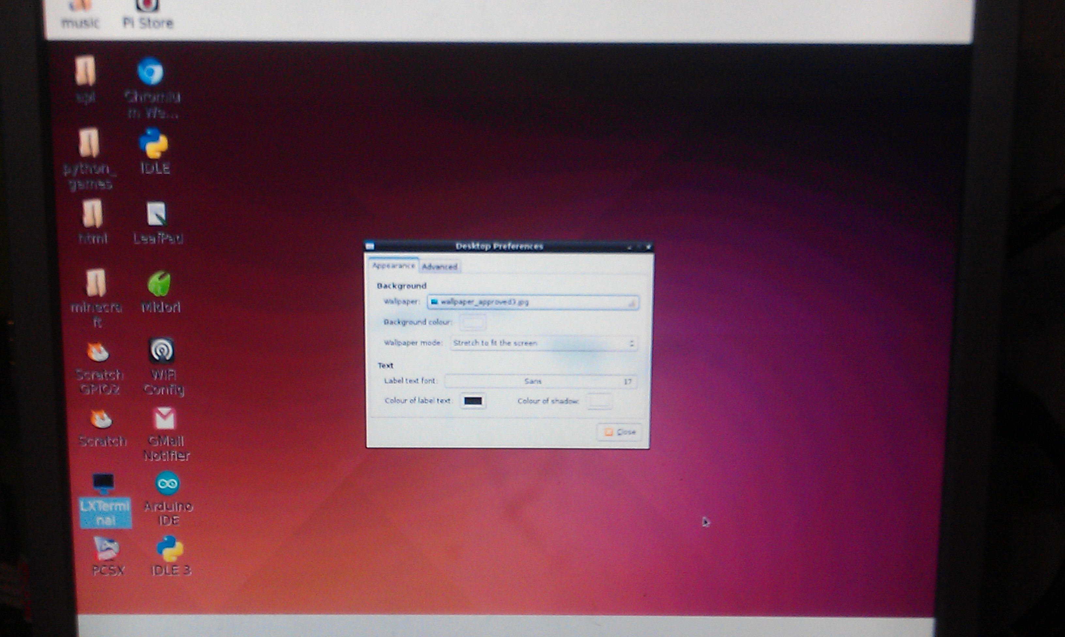Open the Background colour swatch
Viewport: 1065px width, 637px height.
(x=472, y=322)
